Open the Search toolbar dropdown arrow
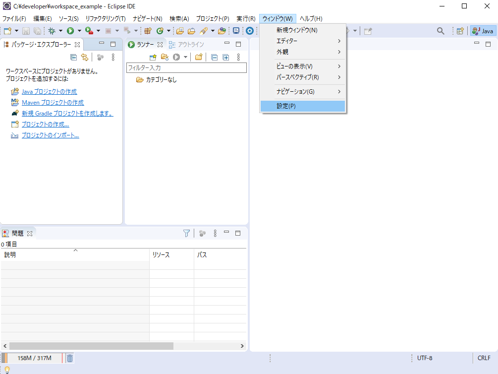The height and width of the screenshot is (374, 498). [x=213, y=31]
